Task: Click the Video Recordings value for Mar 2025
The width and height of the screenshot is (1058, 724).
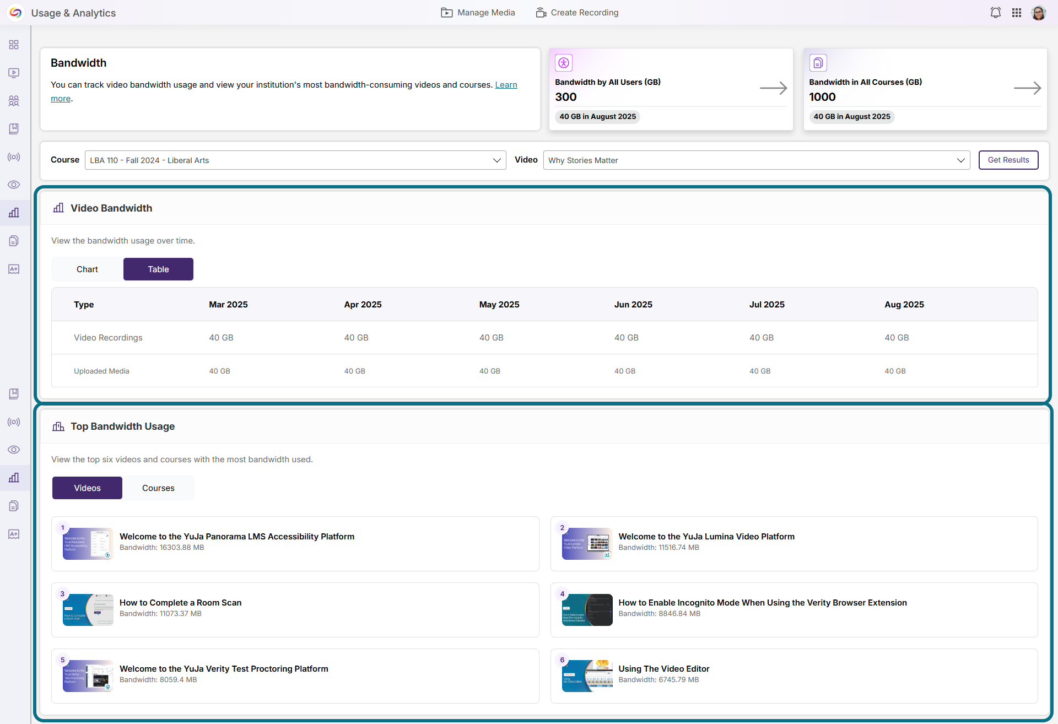Action: point(221,338)
